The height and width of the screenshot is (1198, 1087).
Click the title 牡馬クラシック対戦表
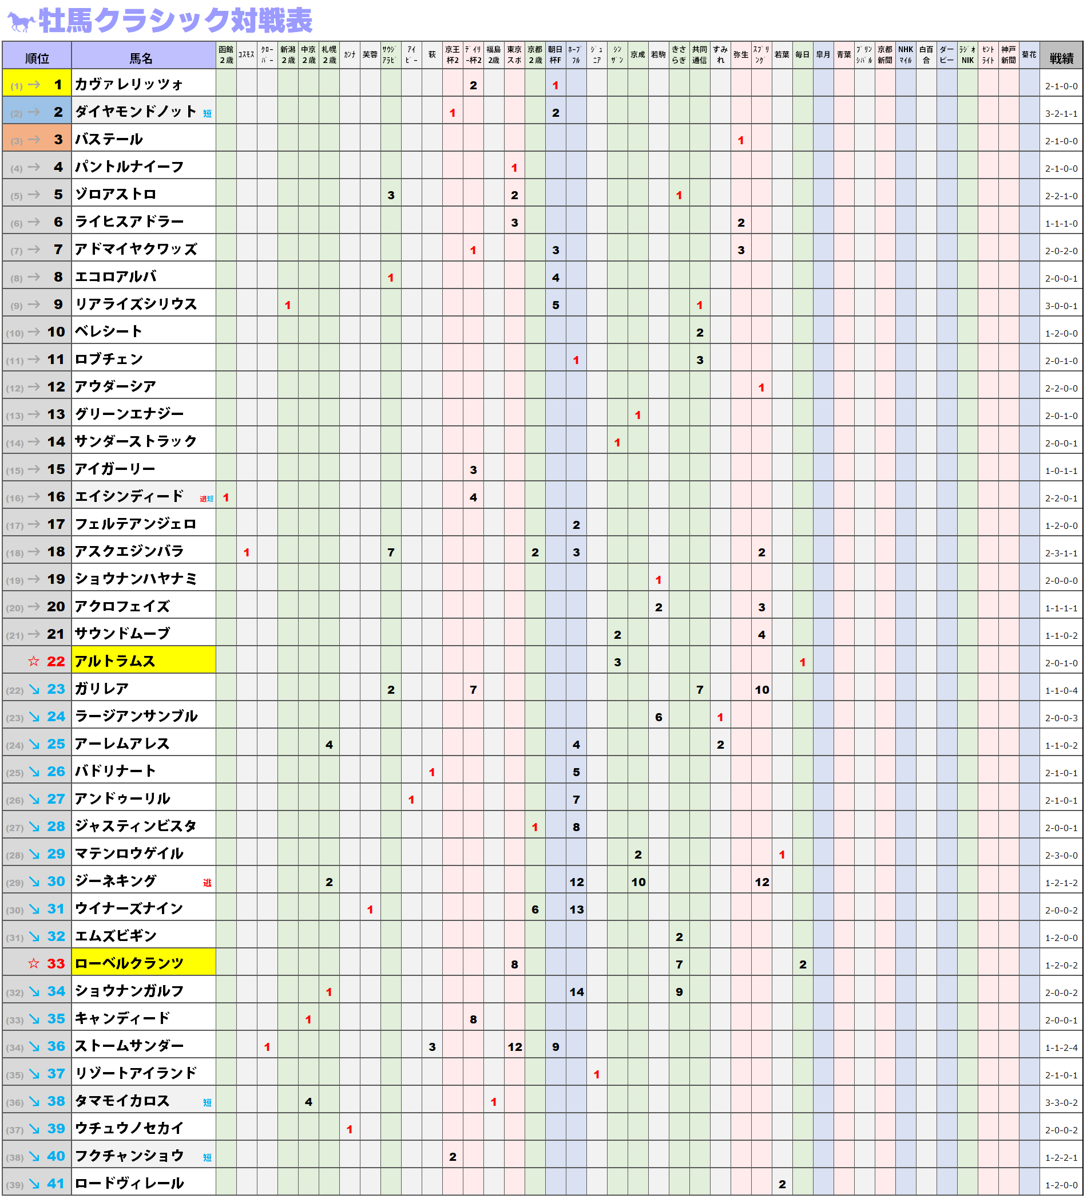[x=176, y=21]
